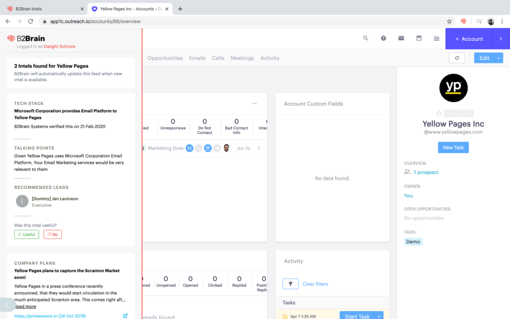This screenshot has width=510, height=319.
Task: Switch to the B2Brain Intels browser tab
Action: tap(44, 9)
